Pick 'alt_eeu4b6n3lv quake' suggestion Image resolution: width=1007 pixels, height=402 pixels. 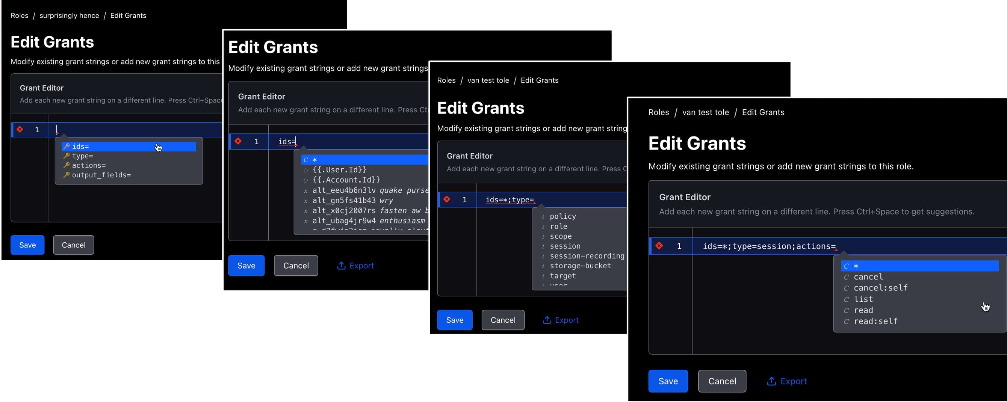pos(365,190)
